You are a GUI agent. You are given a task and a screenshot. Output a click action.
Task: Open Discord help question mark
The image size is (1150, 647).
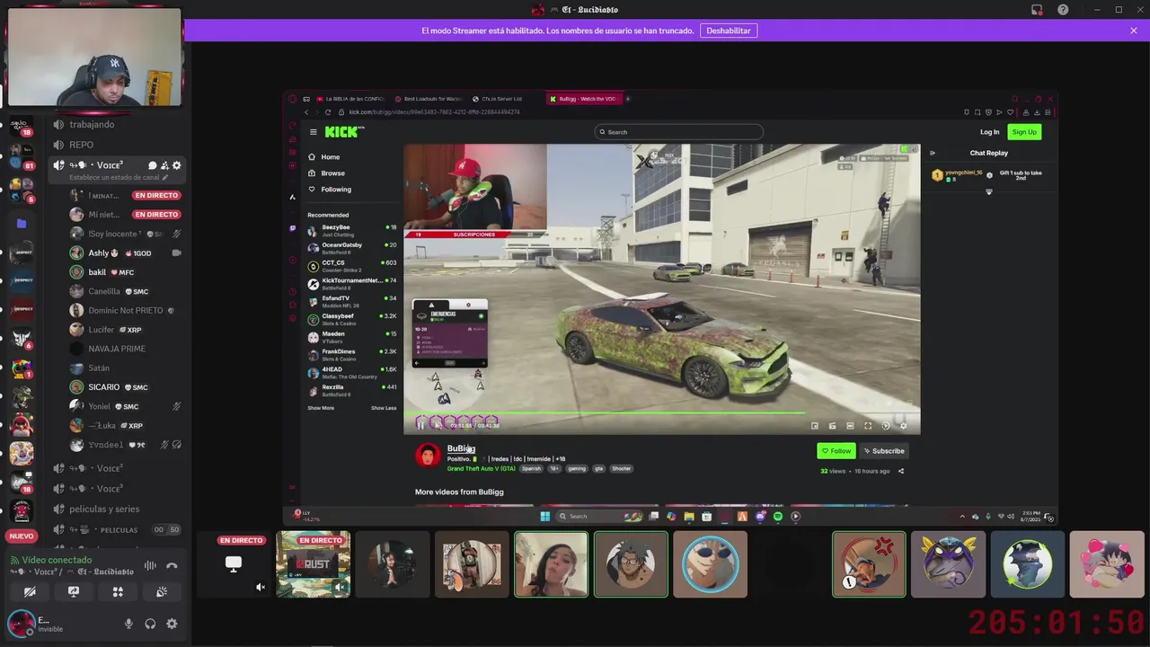coord(1064,10)
